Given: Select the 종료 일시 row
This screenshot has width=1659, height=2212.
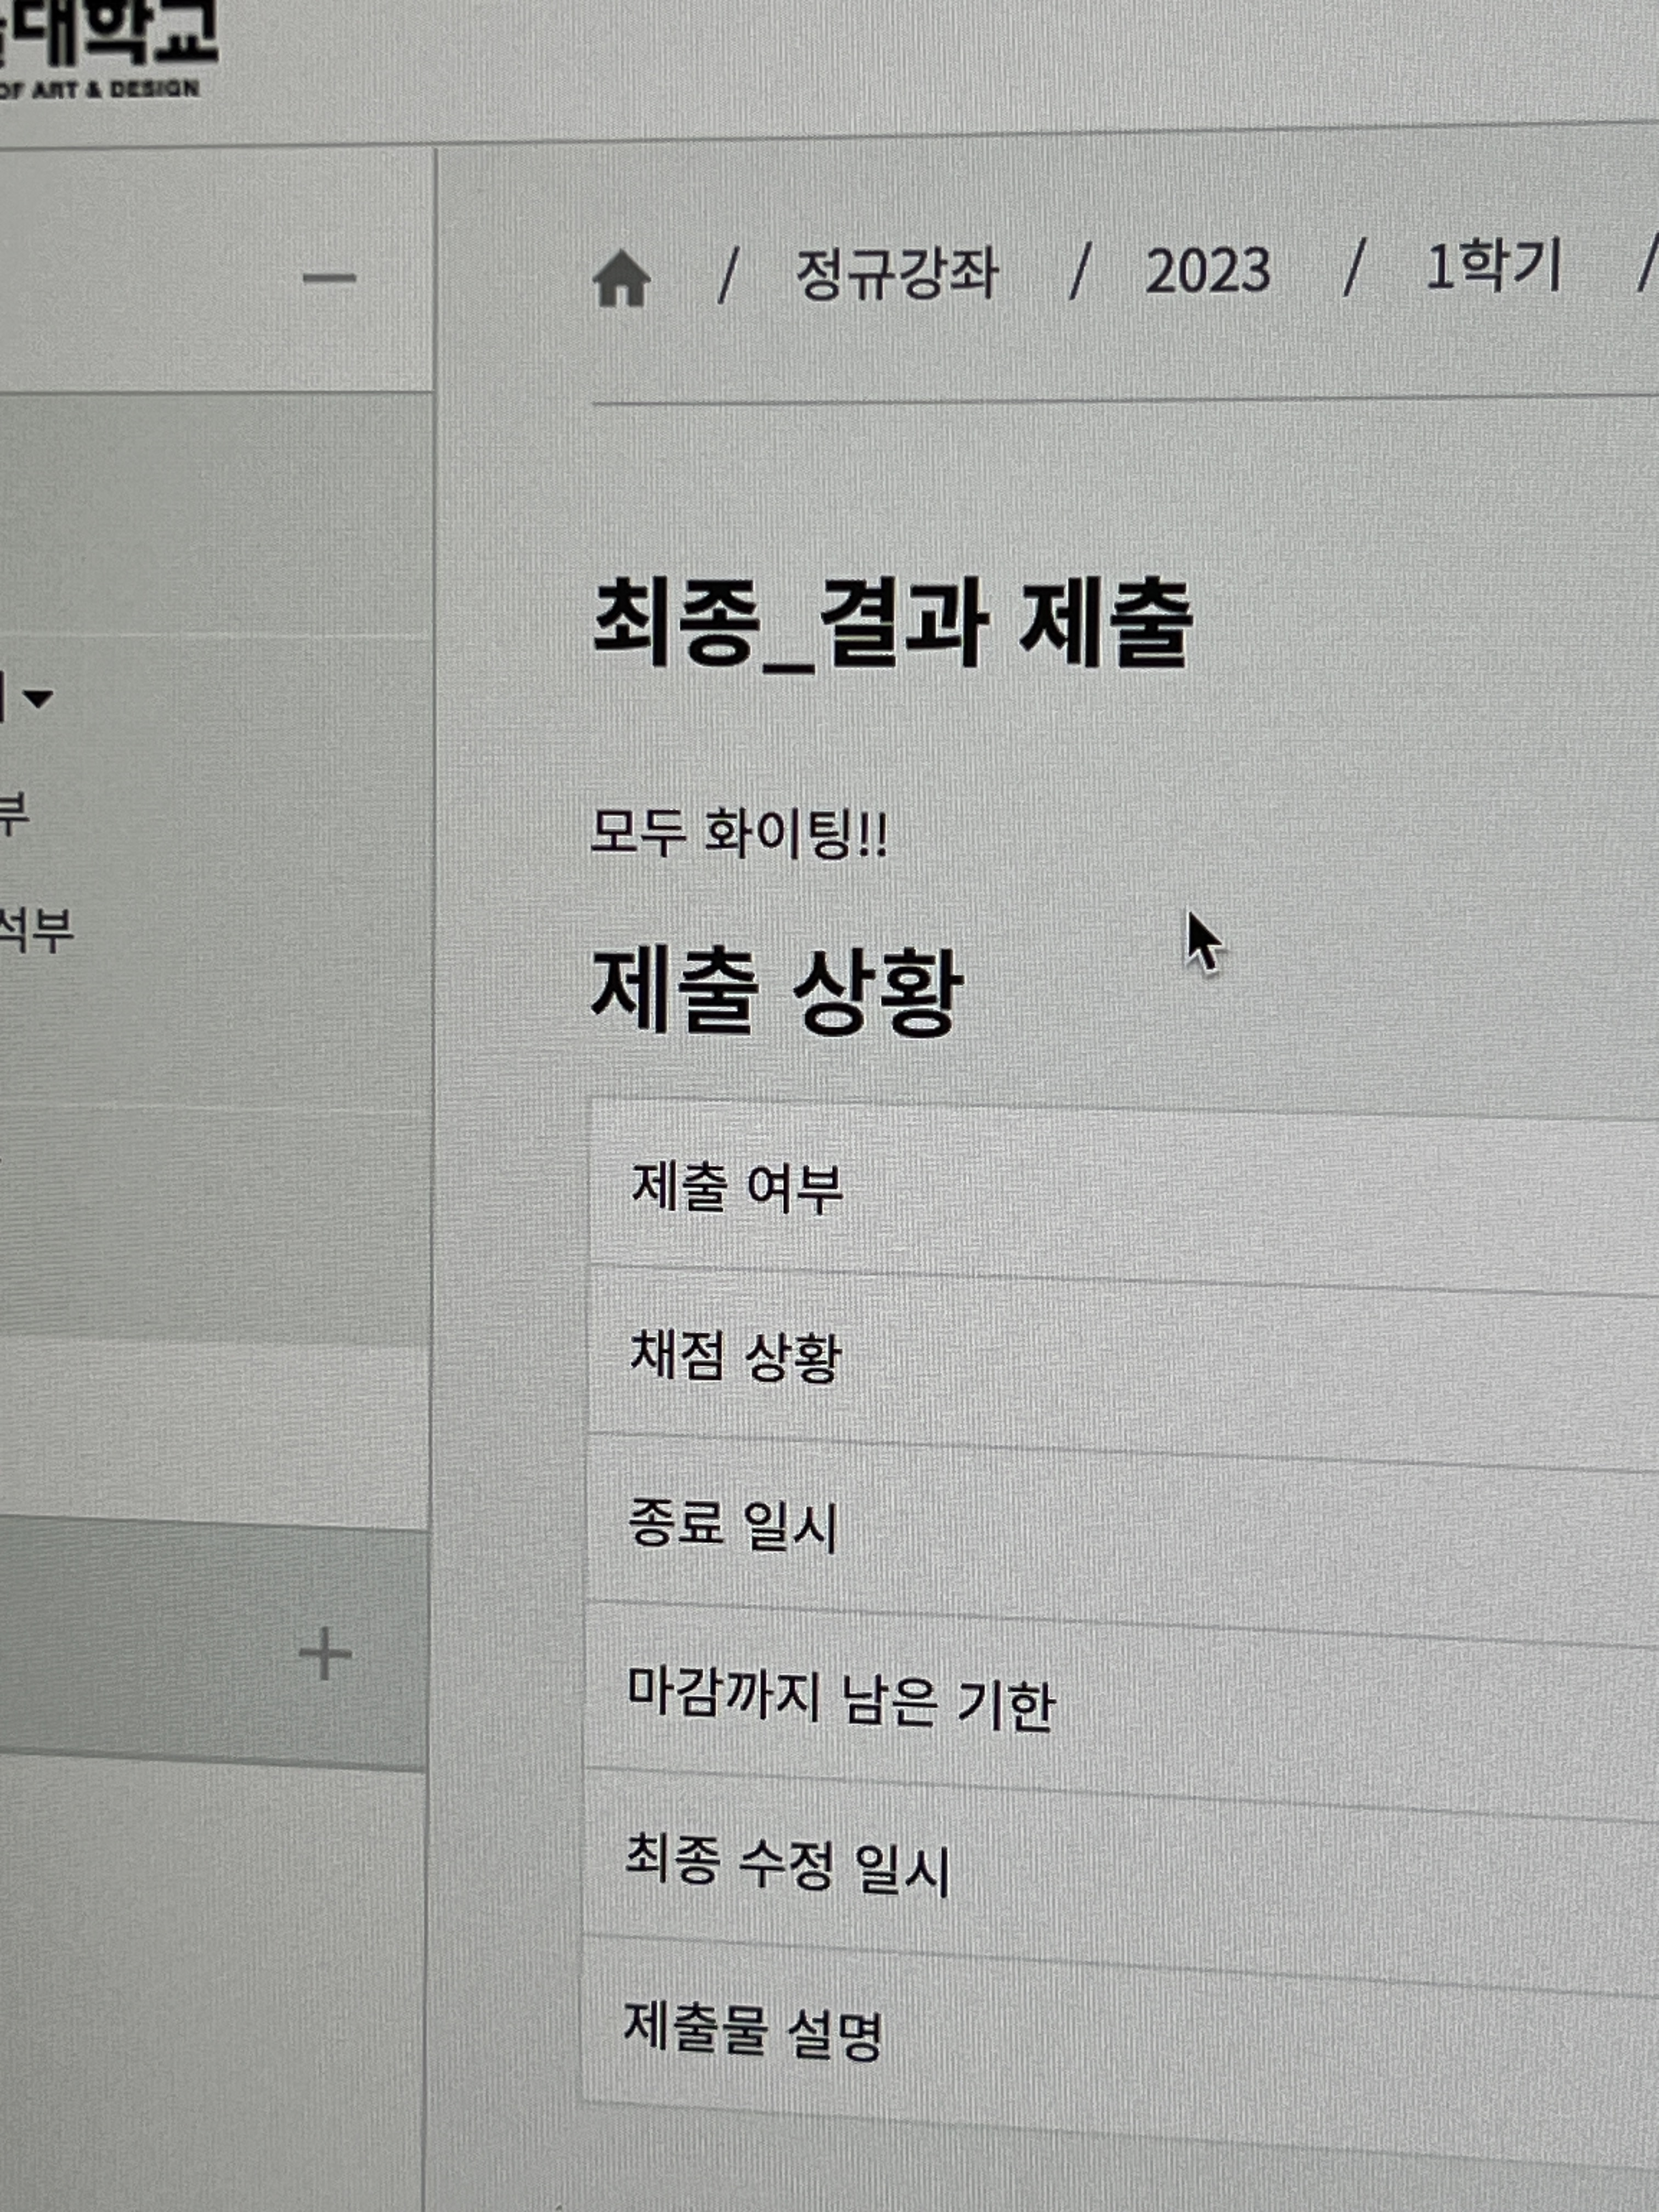Looking at the screenshot, I should (732, 1527).
